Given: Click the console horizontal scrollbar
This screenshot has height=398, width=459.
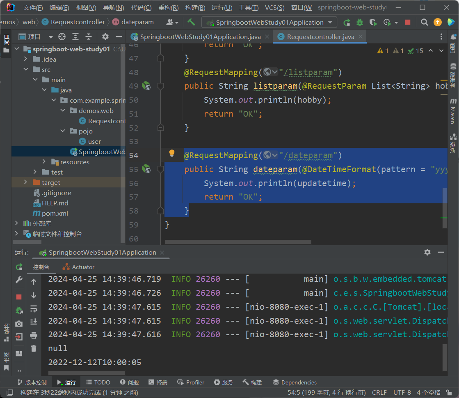Looking at the screenshot, I should [x=86, y=373].
